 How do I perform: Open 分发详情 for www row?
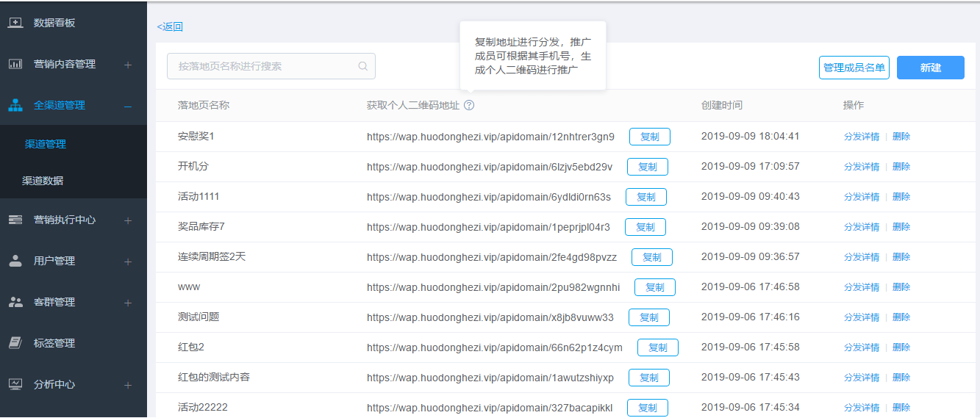coord(862,287)
